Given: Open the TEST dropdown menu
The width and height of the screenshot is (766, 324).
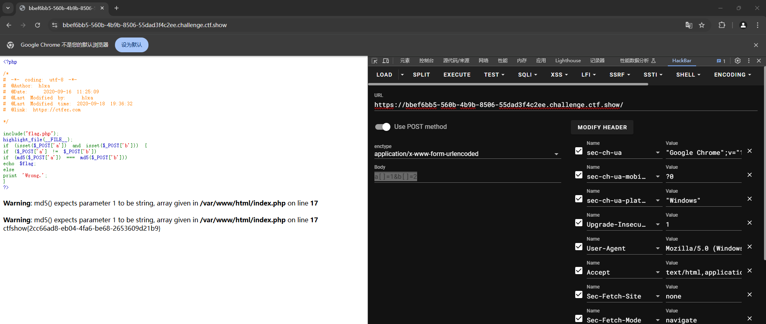Looking at the screenshot, I should (494, 75).
